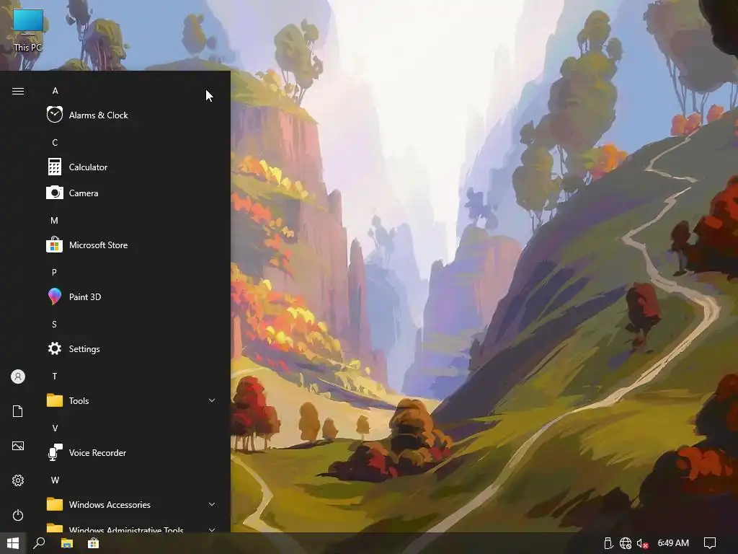Image resolution: width=738 pixels, height=554 pixels.
Task: Click the C section letter header
Action: [x=55, y=142]
